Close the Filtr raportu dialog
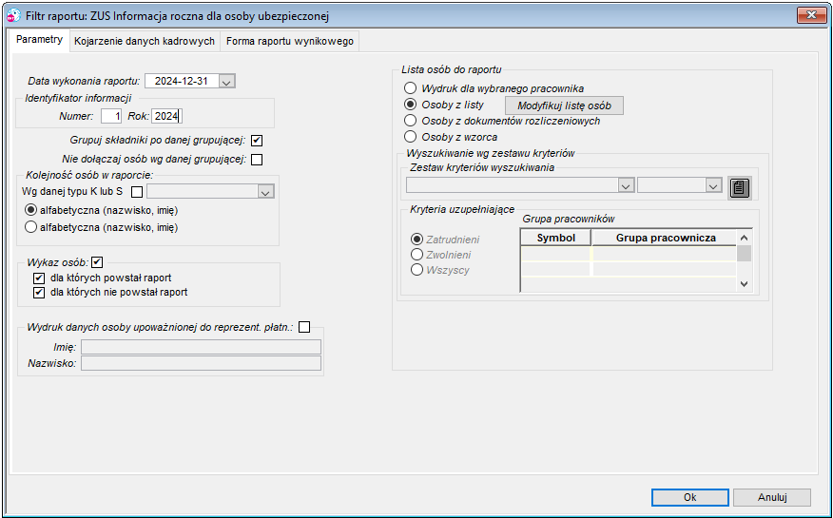The width and height of the screenshot is (833, 518). coord(811,15)
